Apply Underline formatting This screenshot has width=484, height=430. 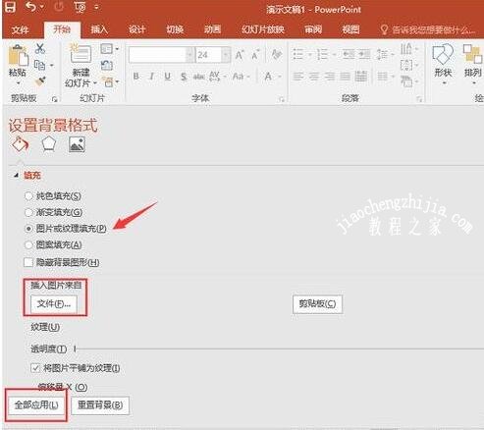[168, 77]
